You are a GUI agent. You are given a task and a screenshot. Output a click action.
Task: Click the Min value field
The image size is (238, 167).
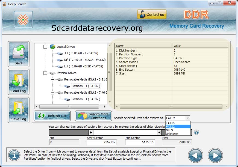coord(64,142)
